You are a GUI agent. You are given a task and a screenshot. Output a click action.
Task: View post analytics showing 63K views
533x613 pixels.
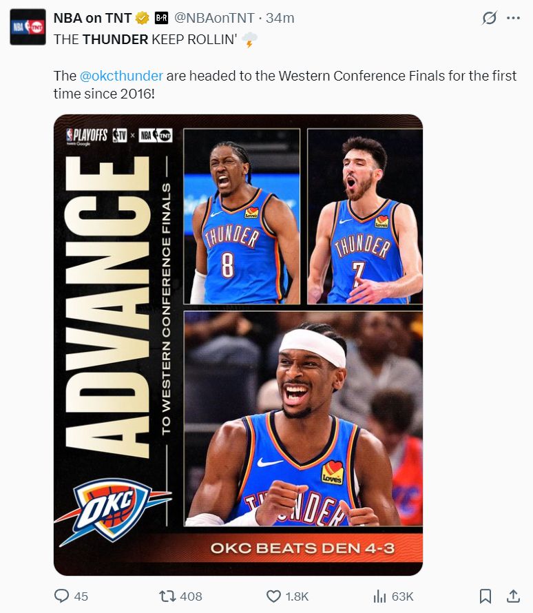tap(393, 596)
